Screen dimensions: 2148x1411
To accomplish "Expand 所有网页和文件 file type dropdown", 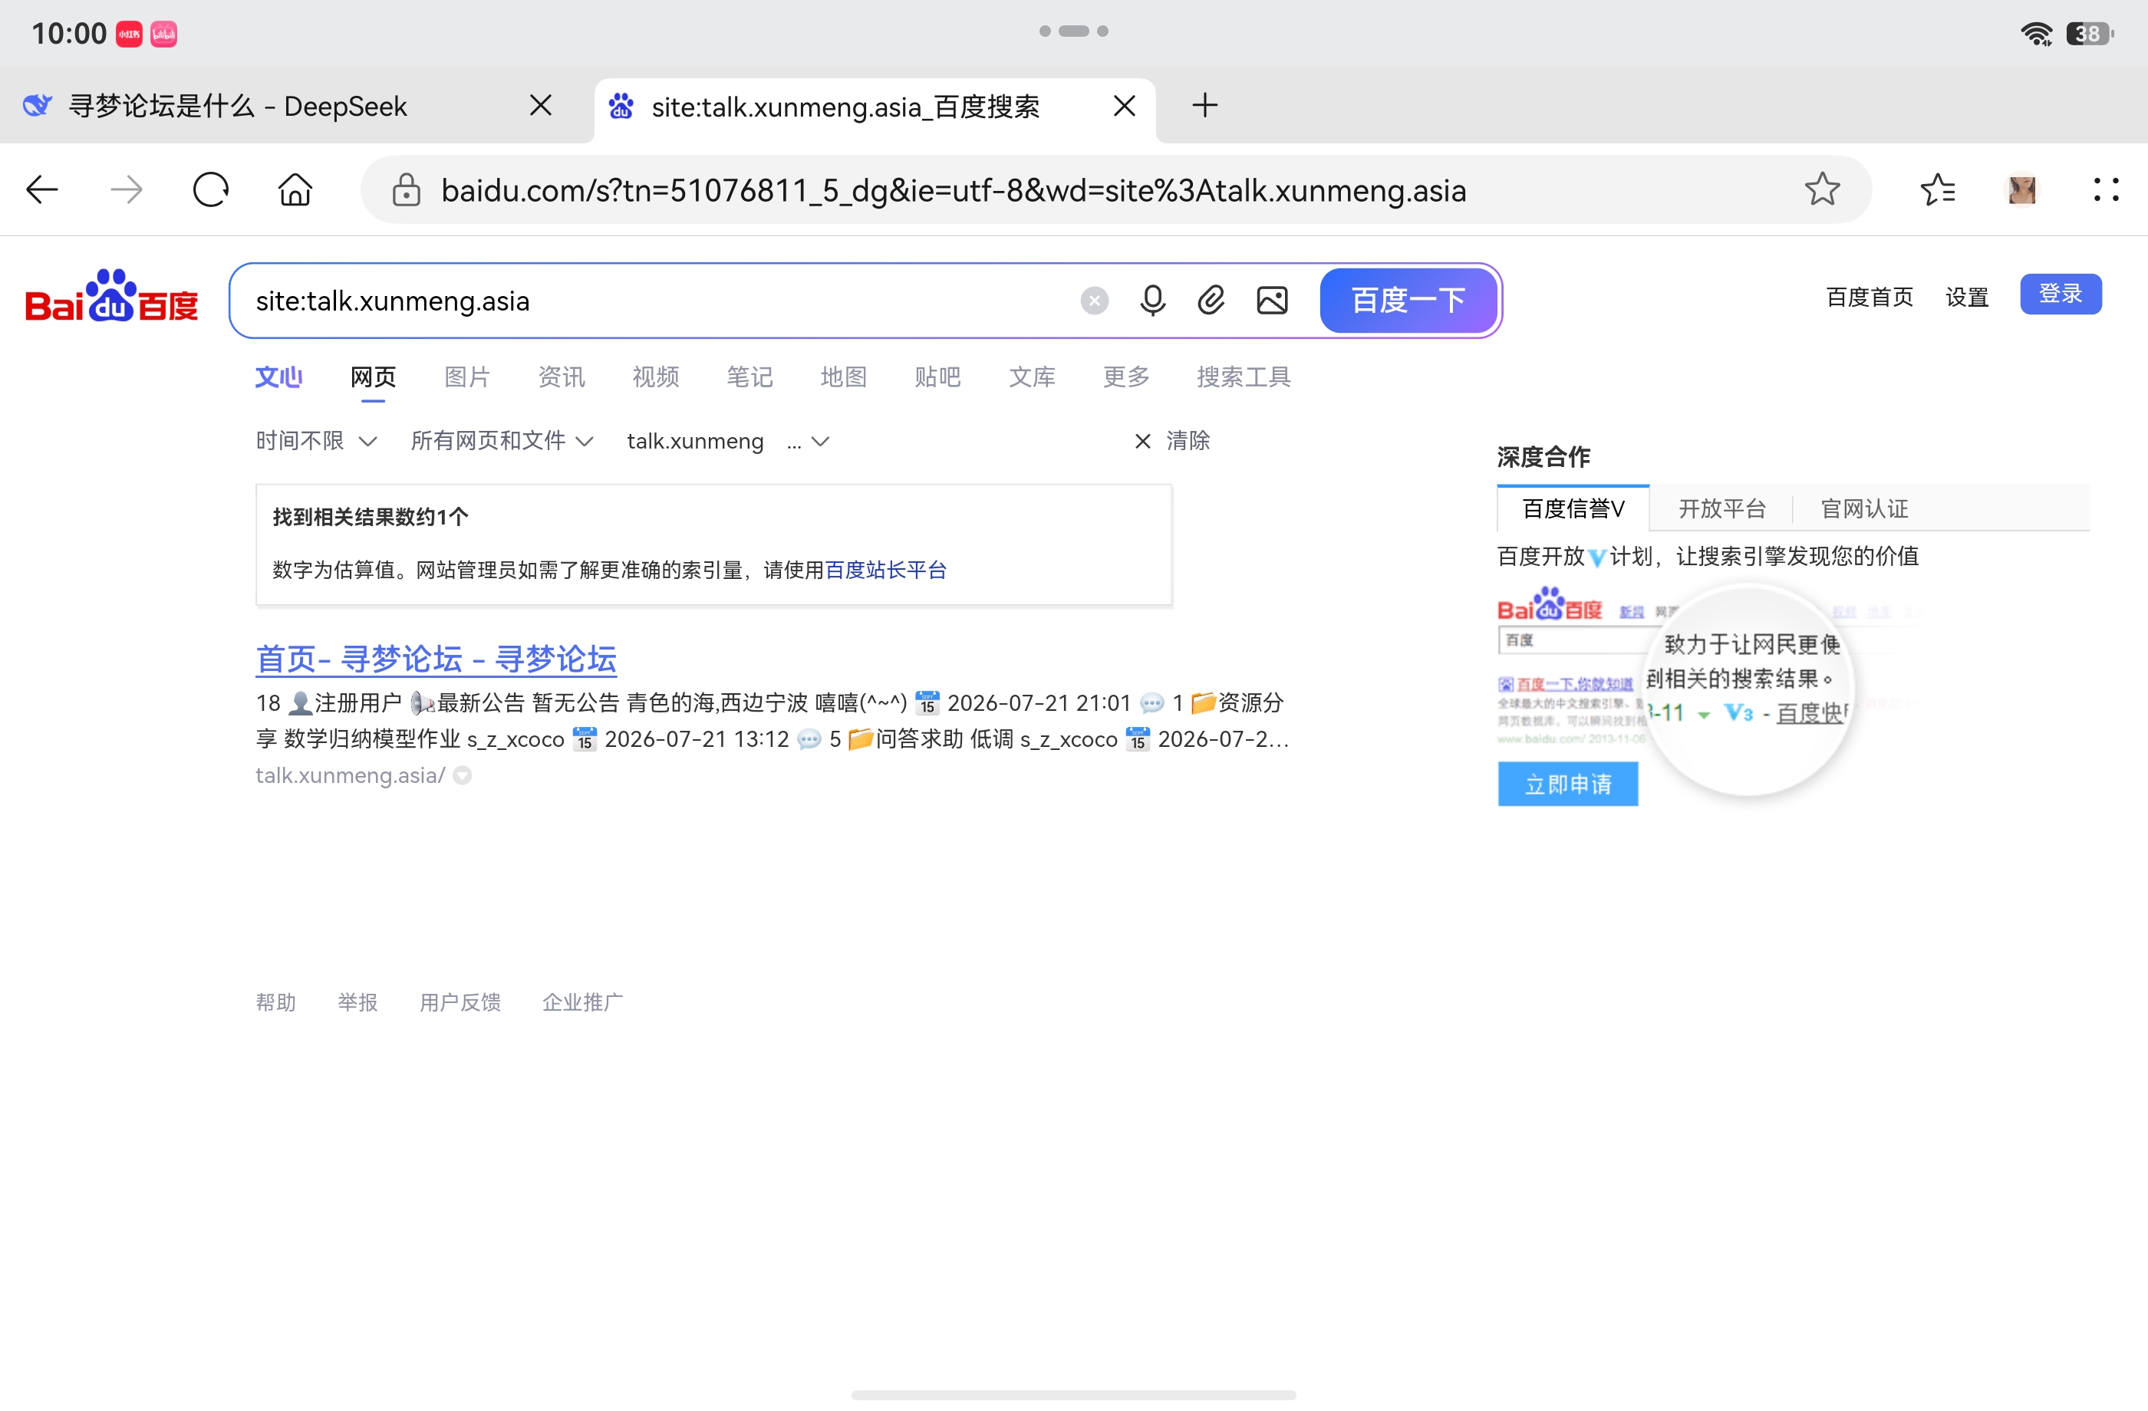I will tap(502, 441).
